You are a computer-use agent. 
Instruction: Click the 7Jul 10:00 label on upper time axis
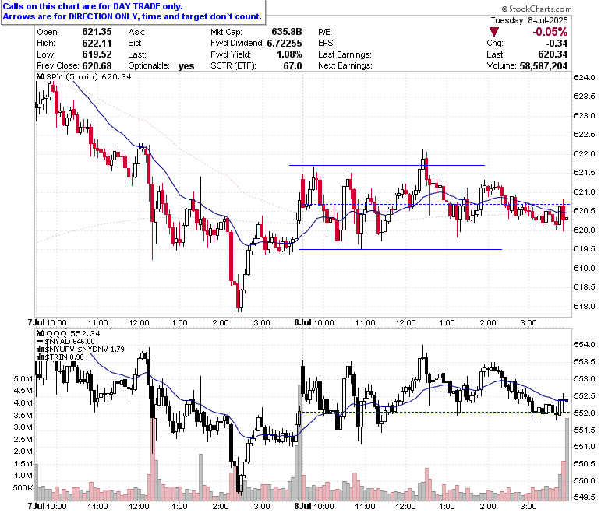[x=48, y=322]
